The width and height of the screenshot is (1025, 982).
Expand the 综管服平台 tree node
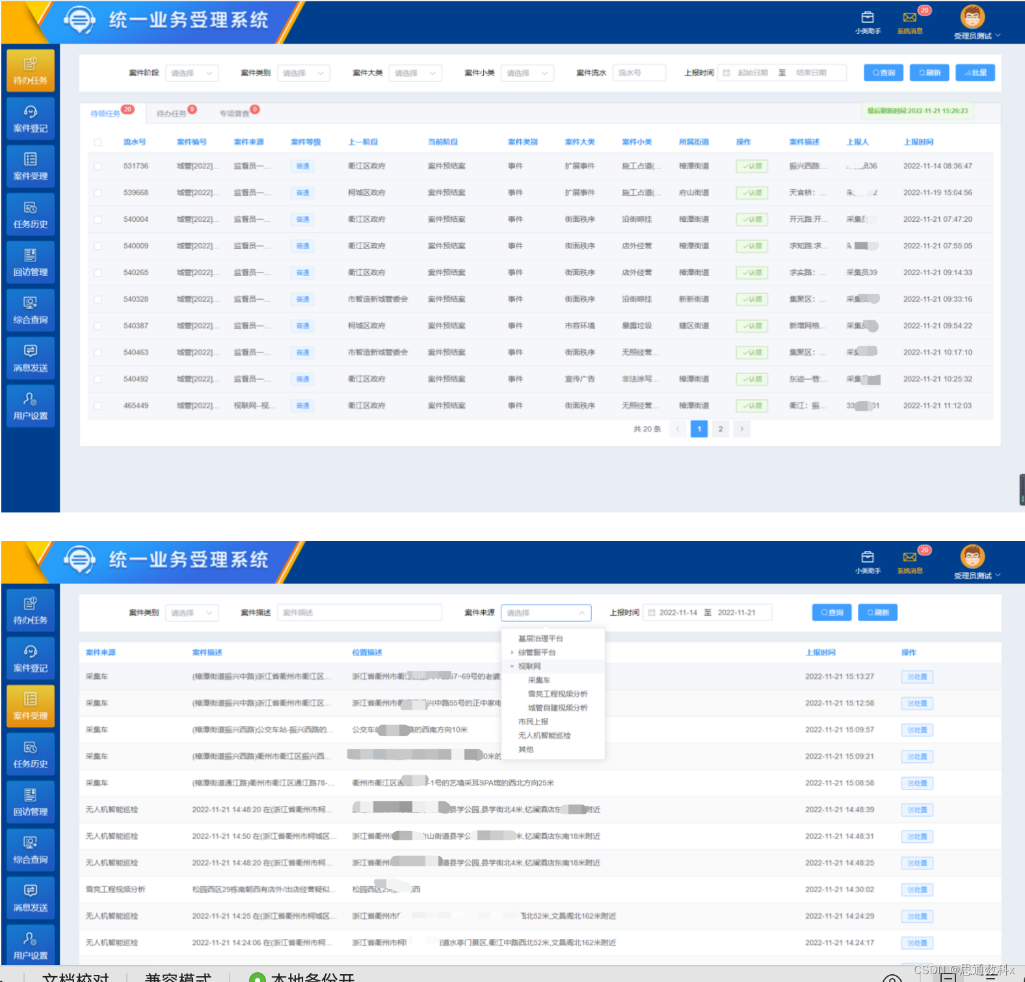pyautogui.click(x=512, y=652)
